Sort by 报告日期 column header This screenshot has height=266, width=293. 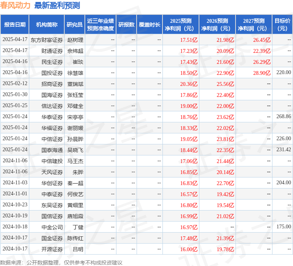(15, 25)
